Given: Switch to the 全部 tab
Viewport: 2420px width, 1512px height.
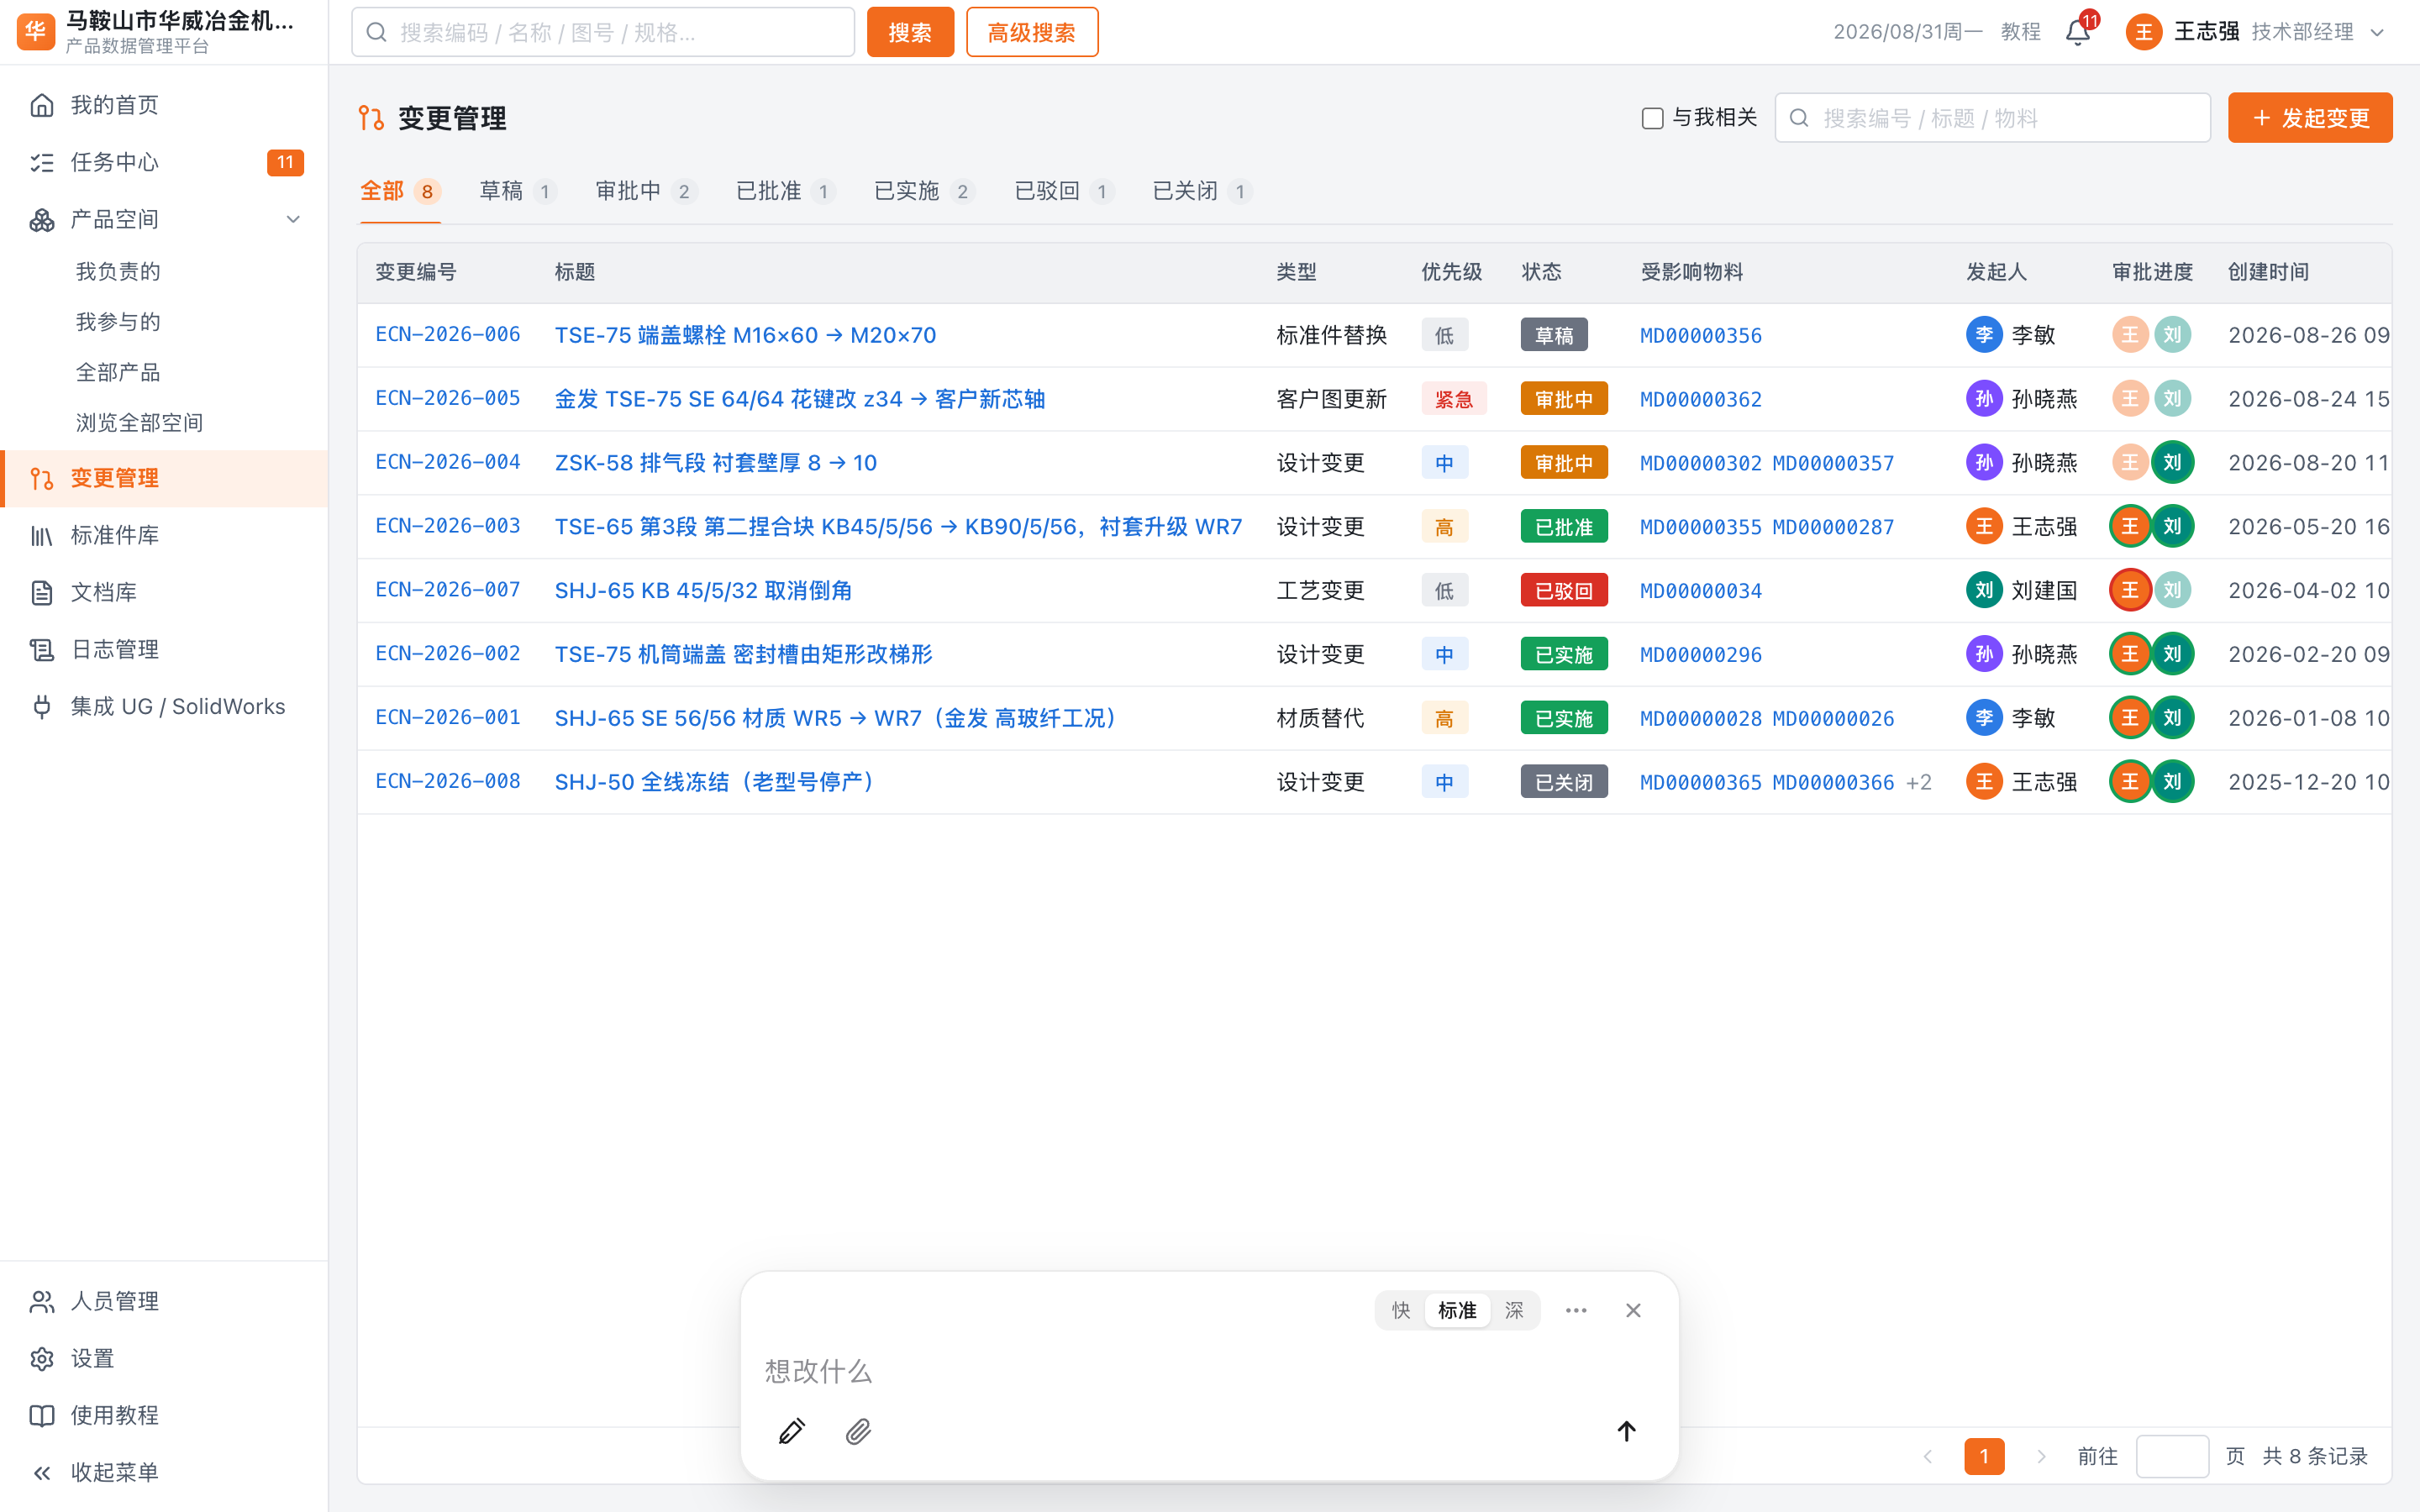Looking at the screenshot, I should click(400, 191).
